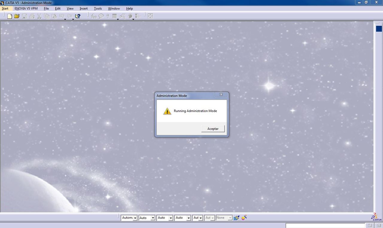This screenshot has height=228, width=383.
Task: Open the Undo history dropdown arrow
Action: [x=65, y=19]
